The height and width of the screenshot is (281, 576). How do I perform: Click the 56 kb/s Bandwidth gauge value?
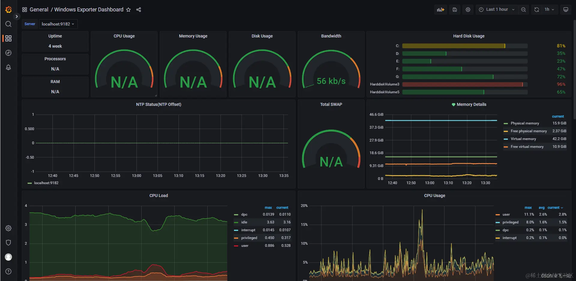click(331, 81)
